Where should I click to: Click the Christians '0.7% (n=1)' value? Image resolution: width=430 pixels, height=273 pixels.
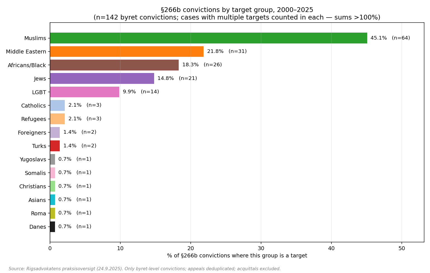click(x=75, y=186)
